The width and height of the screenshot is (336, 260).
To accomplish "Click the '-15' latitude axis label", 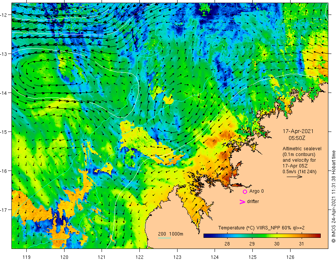I will pos(4,132).
